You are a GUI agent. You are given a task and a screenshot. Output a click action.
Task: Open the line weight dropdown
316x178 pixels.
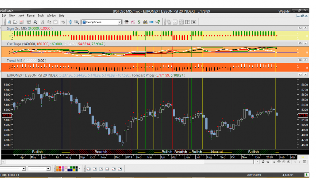coord(48,169)
